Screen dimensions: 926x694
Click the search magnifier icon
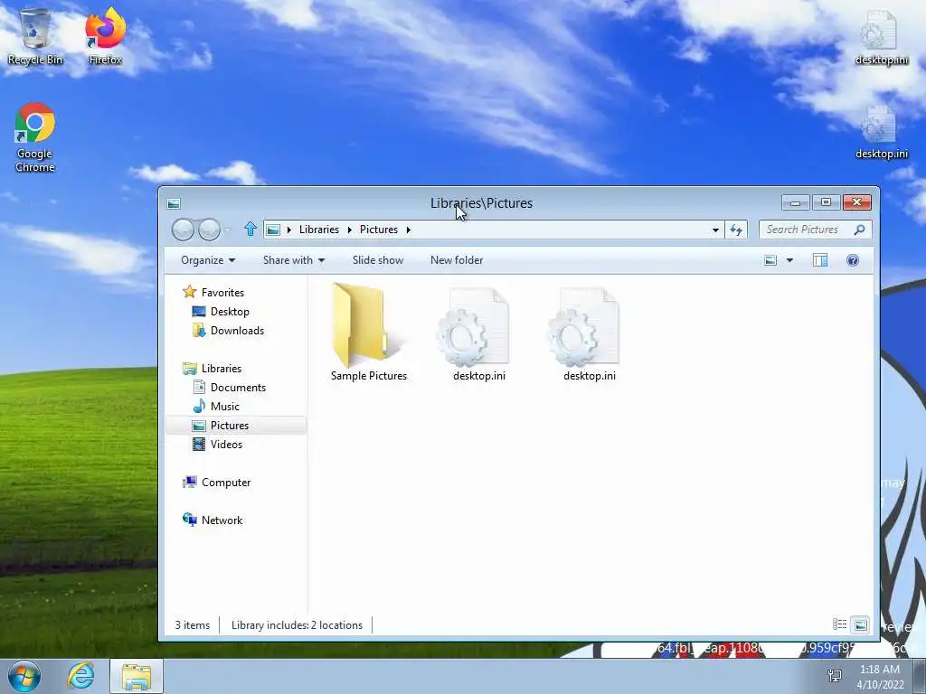point(859,230)
